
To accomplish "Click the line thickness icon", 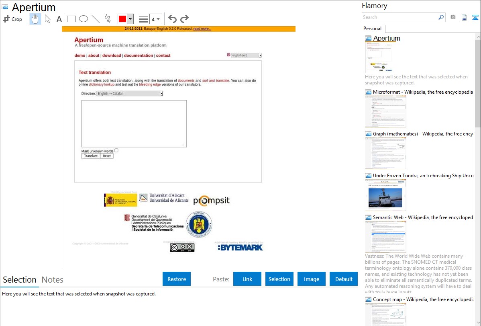I will point(143,19).
